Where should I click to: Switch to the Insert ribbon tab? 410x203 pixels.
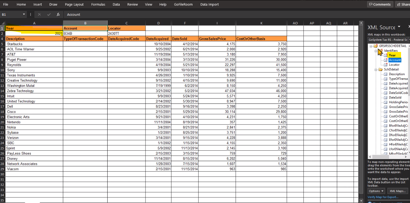(x=38, y=4)
